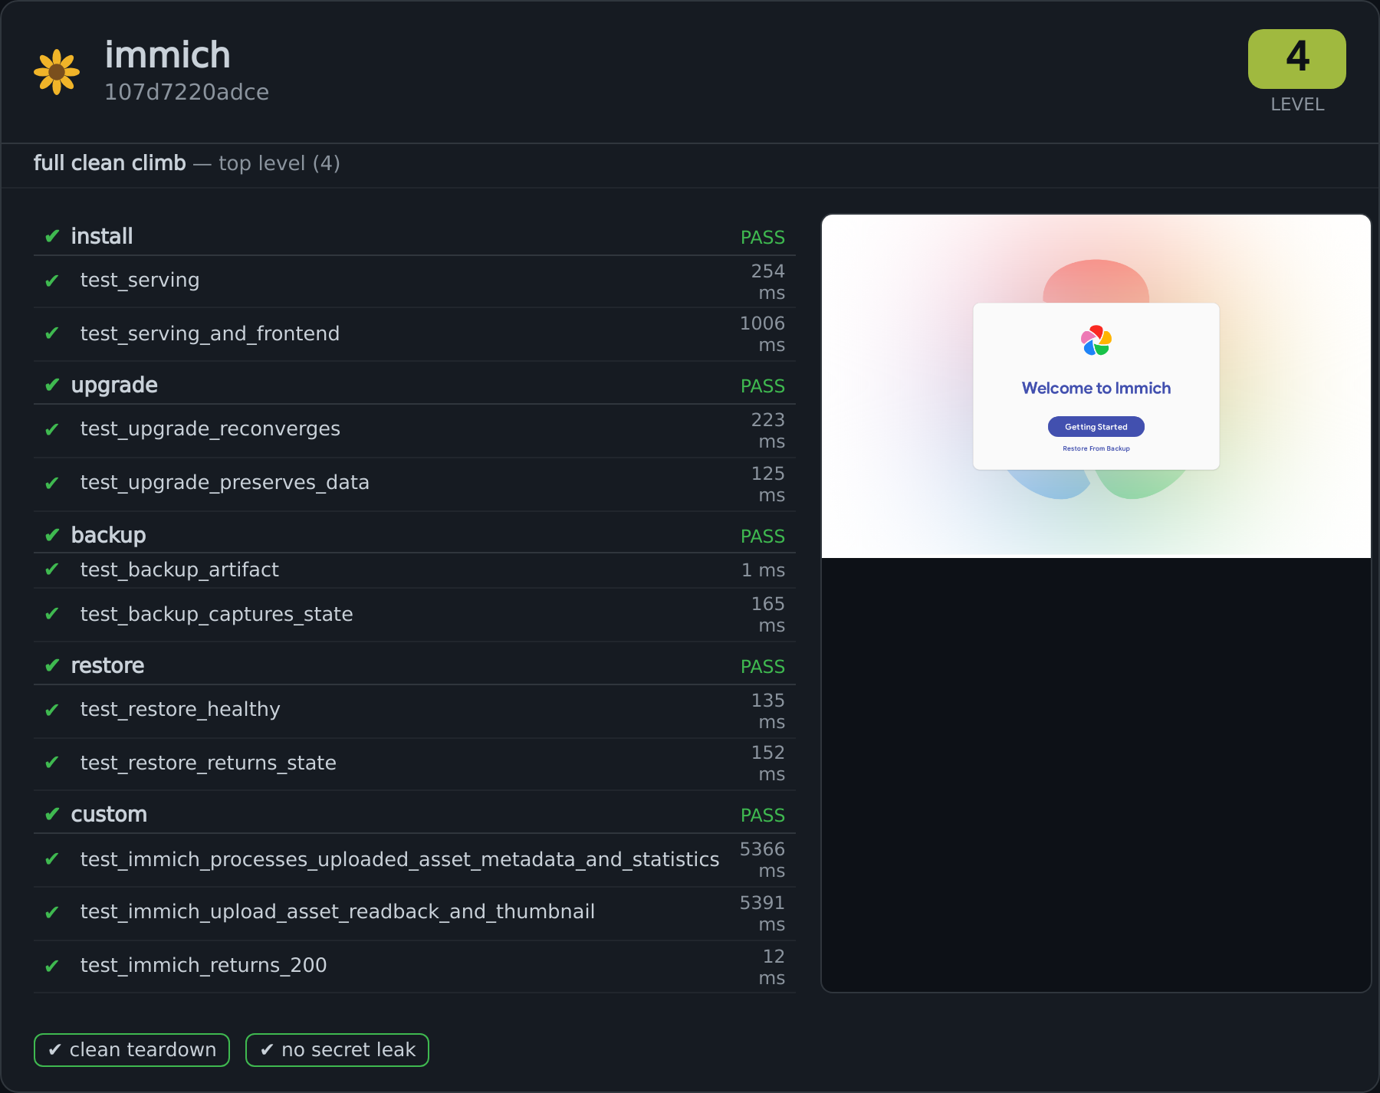Click the checkmark next to upgrade
Screen dimensions: 1380x1093
52,385
